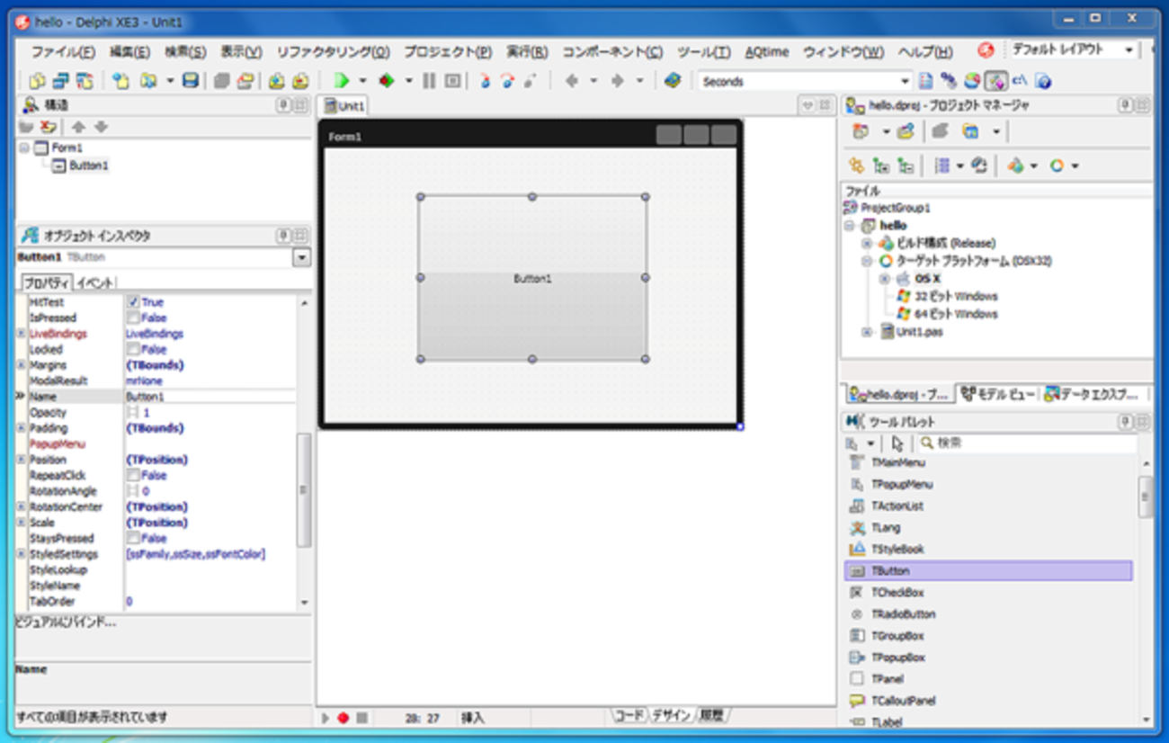
Task: Open the プロジェクト(P) menu
Action: (x=447, y=52)
